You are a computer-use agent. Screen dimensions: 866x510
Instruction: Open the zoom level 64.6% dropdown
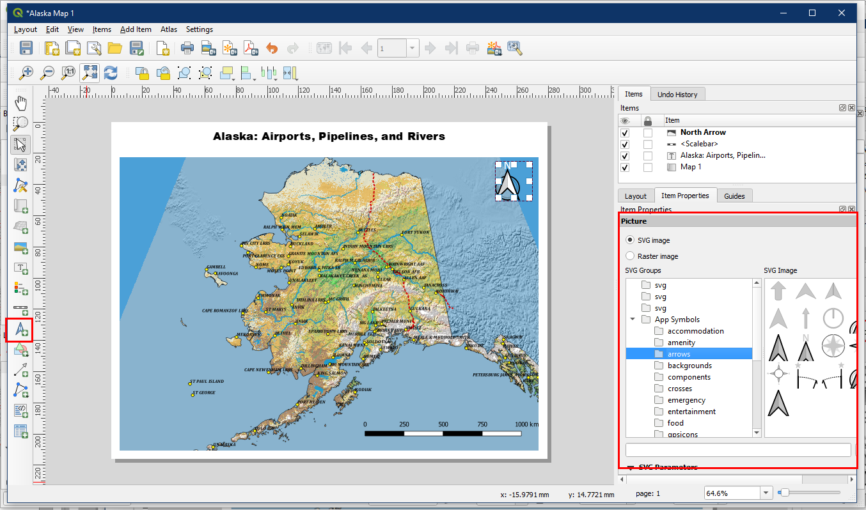point(766,493)
